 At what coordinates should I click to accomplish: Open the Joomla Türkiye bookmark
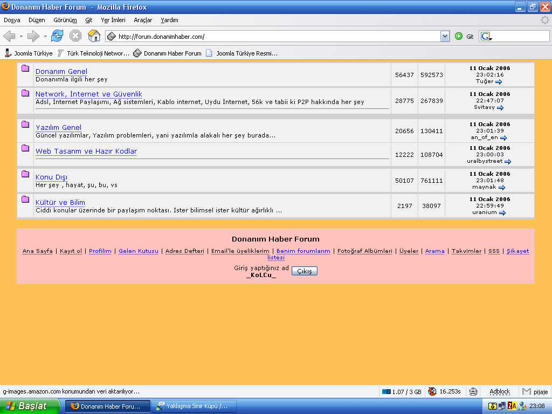tap(29, 53)
